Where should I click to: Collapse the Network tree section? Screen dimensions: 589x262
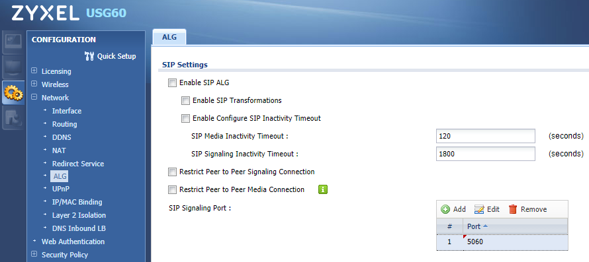click(x=34, y=97)
